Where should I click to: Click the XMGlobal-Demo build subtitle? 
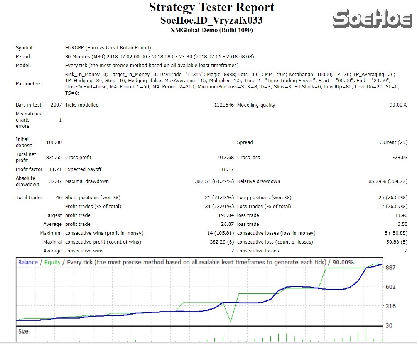point(211,30)
